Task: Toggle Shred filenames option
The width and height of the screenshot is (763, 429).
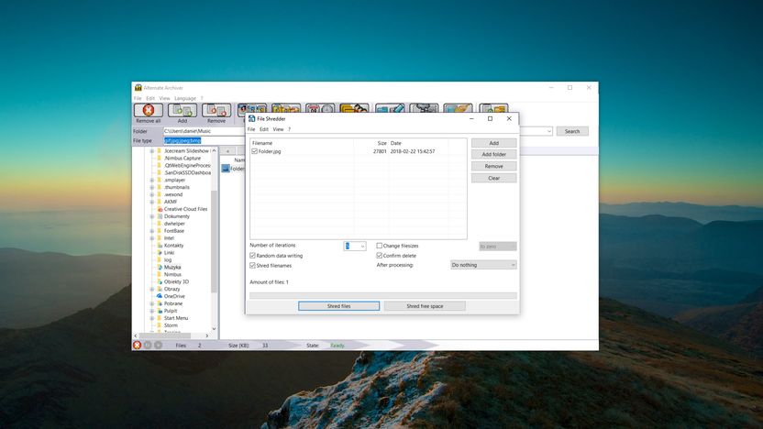Action: 252,266
